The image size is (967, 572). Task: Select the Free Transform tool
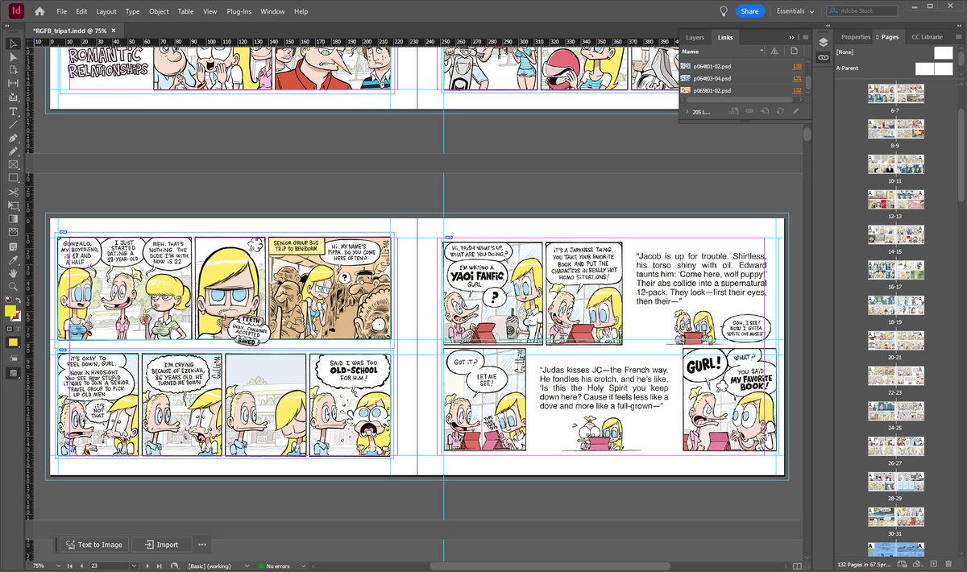tap(13, 205)
